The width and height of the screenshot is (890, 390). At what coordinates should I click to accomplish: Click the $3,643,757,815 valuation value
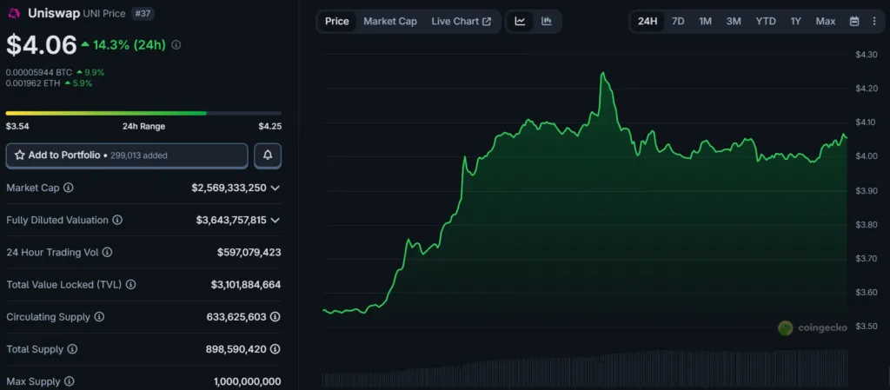tap(231, 220)
